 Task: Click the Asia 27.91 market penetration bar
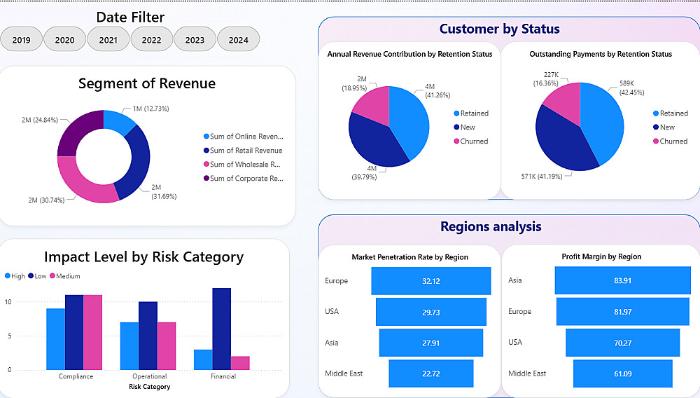[x=431, y=343]
